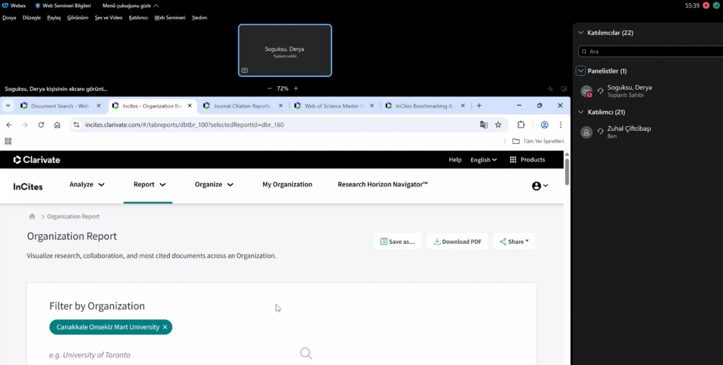Open the apps grid in bookmarks bar

coord(8,141)
